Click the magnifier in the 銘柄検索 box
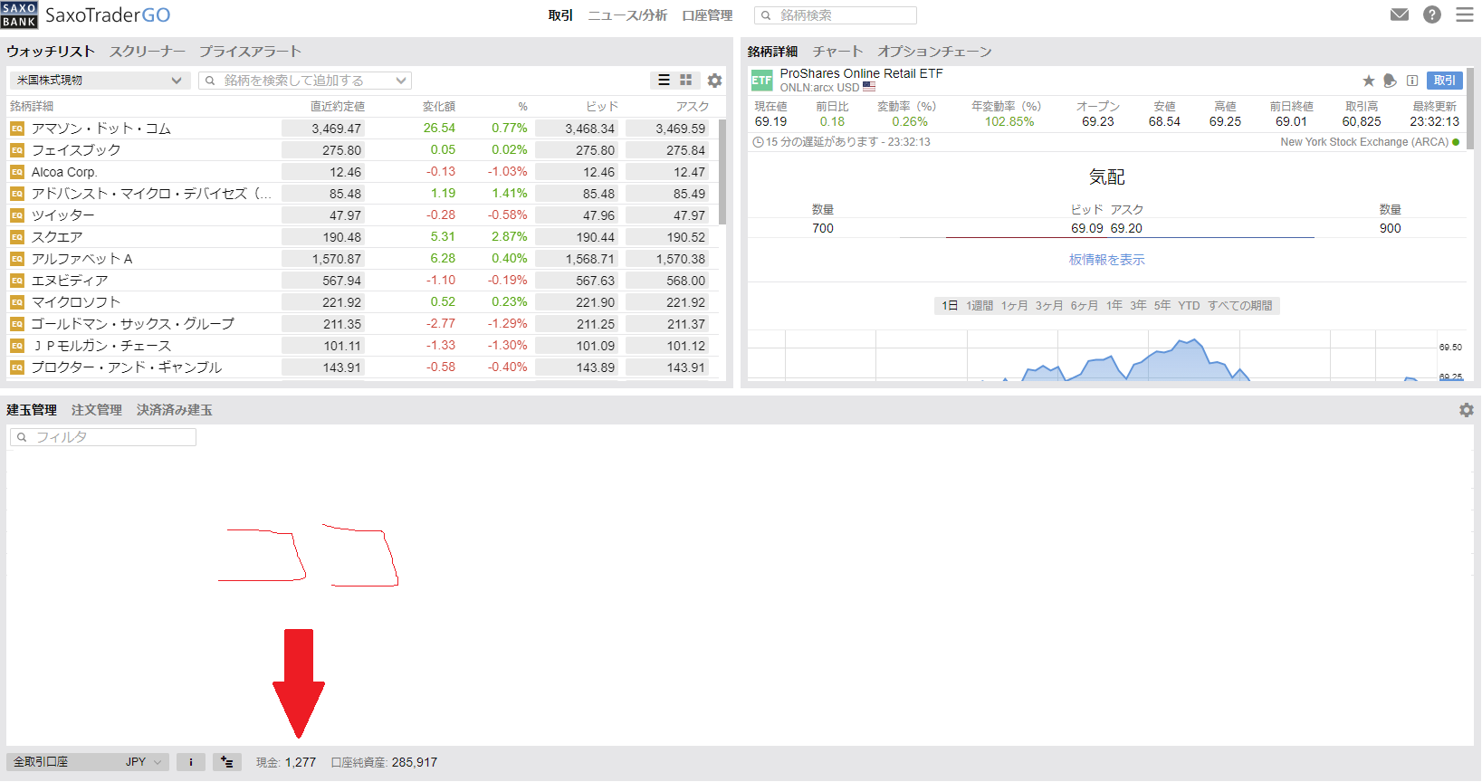Screen dimensions: 1482x782 (x=766, y=15)
